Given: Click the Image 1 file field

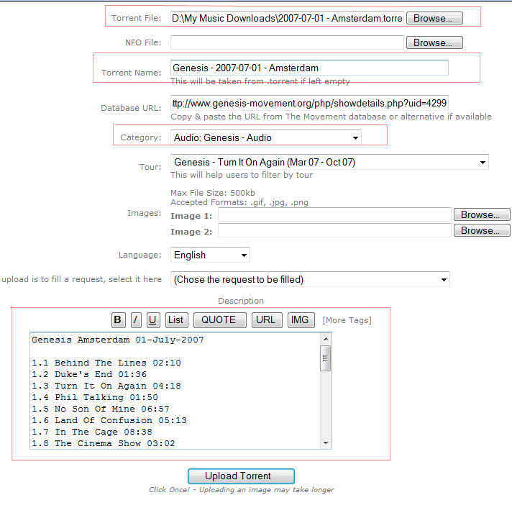Looking at the screenshot, I should click(x=334, y=215).
